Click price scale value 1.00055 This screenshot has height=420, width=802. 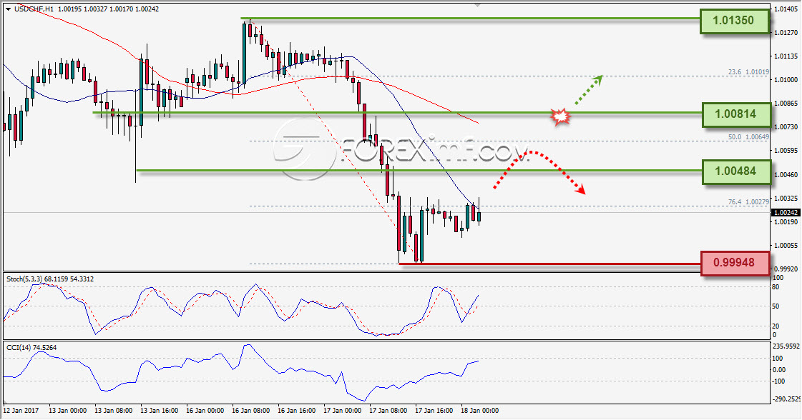(786, 246)
